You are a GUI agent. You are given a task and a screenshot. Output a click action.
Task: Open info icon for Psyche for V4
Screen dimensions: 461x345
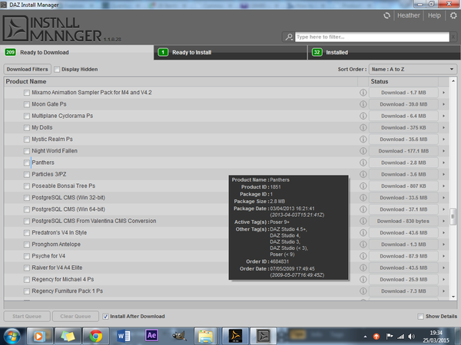click(363, 256)
